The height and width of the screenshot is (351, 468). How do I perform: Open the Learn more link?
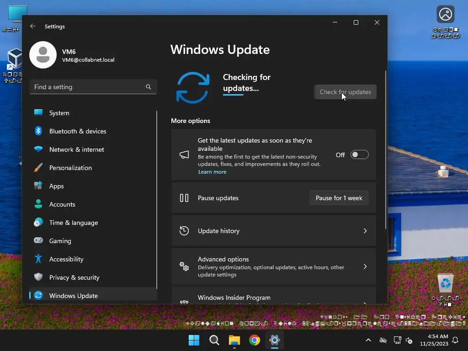tap(212, 172)
